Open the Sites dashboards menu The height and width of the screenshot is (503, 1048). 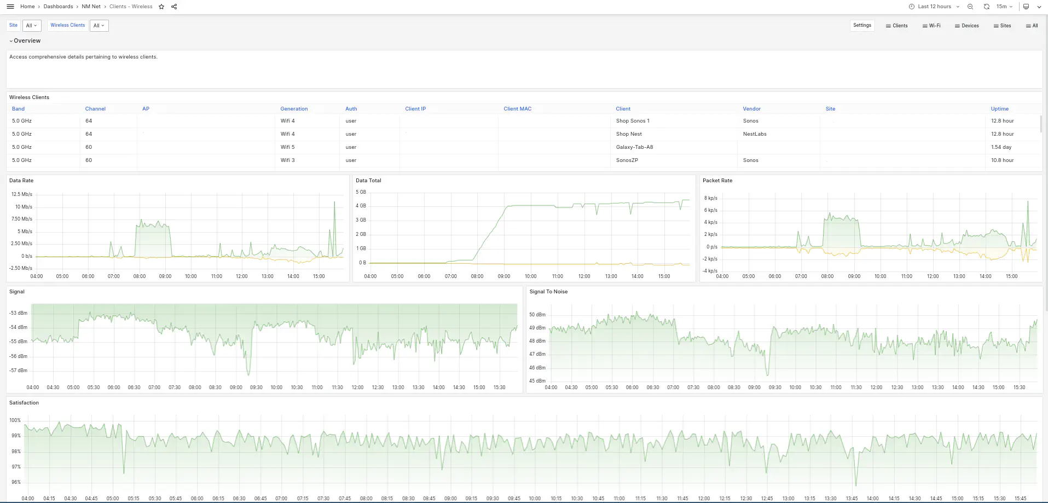click(1002, 26)
